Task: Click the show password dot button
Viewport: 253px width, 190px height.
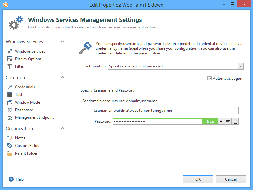Action: pos(221,122)
